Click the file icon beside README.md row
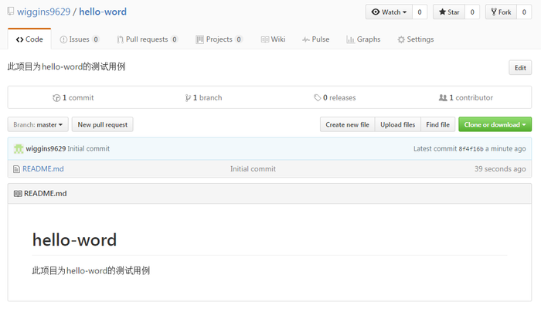This screenshot has width=541, height=309. tap(16, 169)
